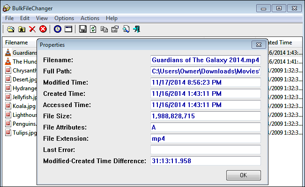Viewport: 305px width, 187px height.
Task: Click the 6/2014 1:41 created time cell
Action: click(285, 62)
